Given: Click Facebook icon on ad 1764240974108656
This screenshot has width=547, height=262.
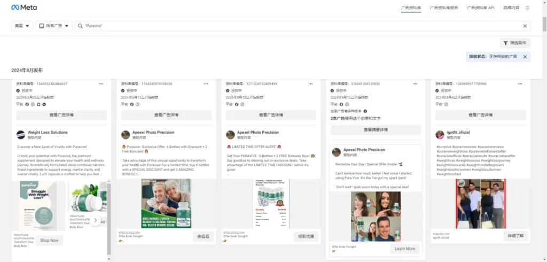Looking at the screenshot, I should pyautogui.click(x=132, y=104).
